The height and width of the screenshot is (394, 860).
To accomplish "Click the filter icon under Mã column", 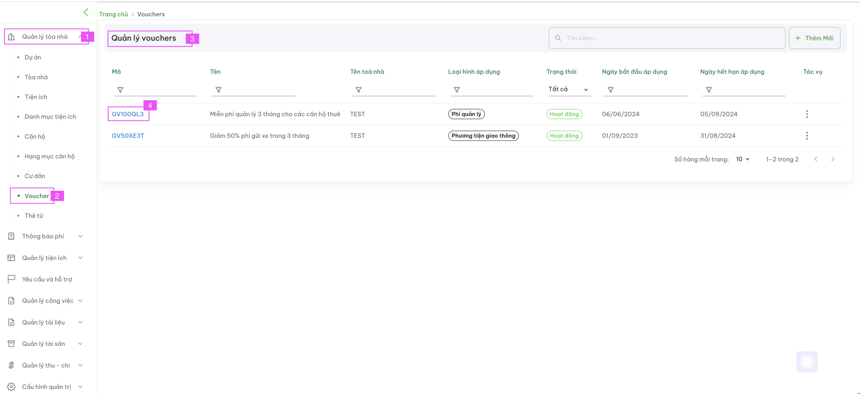I will 120,90.
